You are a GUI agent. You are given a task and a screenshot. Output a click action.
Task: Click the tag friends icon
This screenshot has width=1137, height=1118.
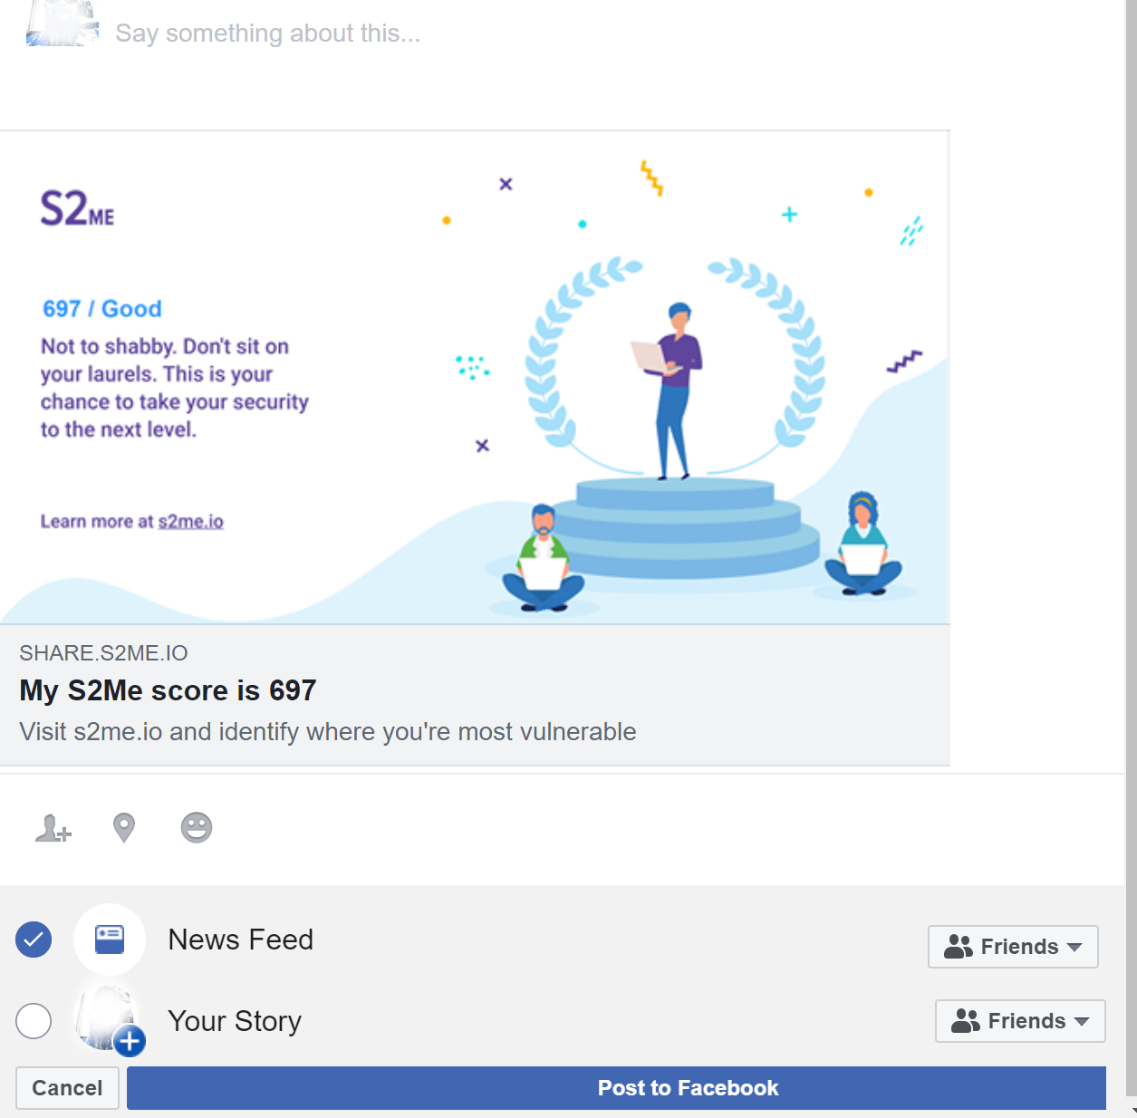click(53, 828)
